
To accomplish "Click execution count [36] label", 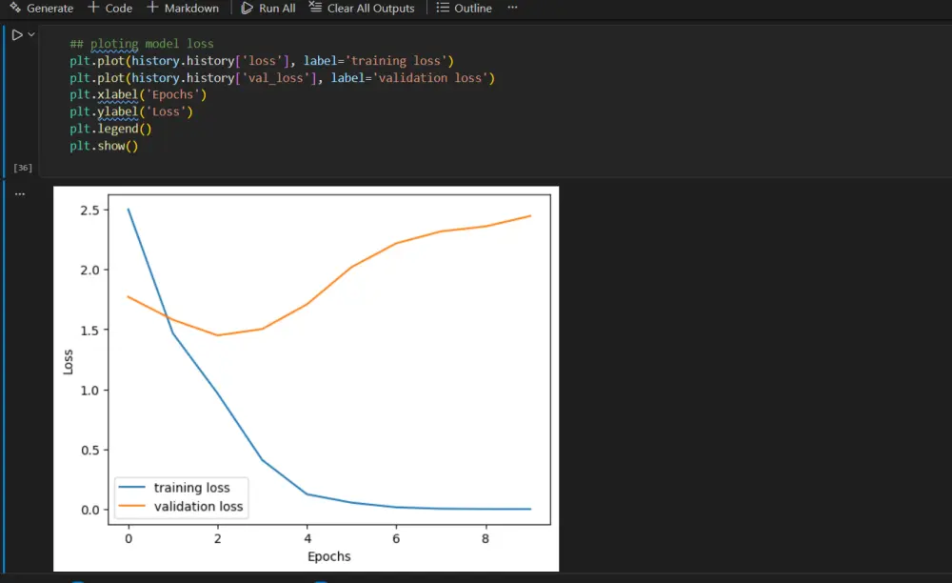I will (x=23, y=168).
